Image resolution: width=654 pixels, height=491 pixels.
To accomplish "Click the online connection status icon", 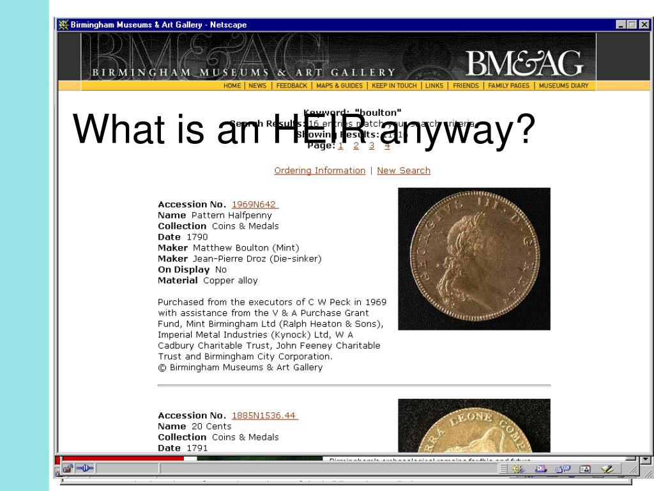I will (x=85, y=469).
